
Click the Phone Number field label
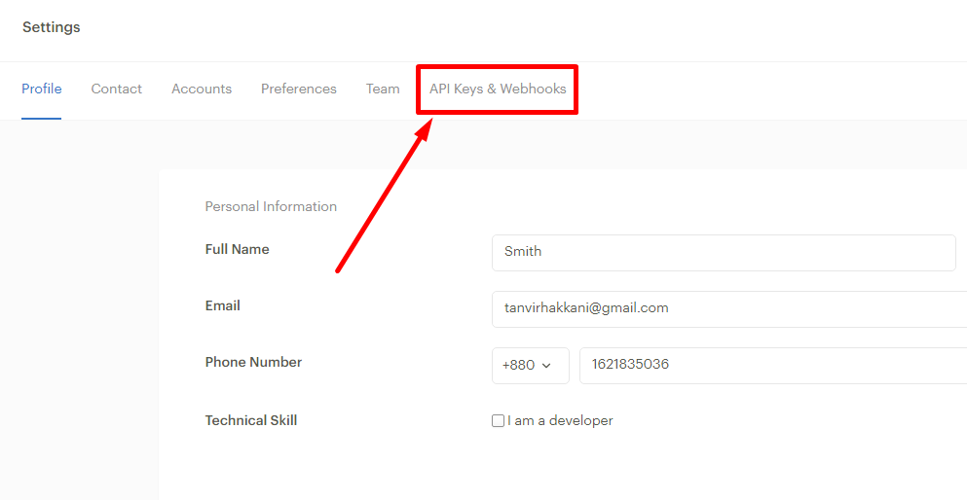click(253, 362)
